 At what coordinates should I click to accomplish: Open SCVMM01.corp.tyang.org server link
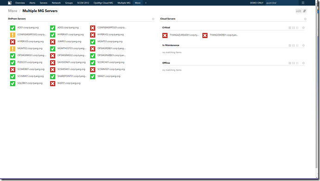(31, 76)
